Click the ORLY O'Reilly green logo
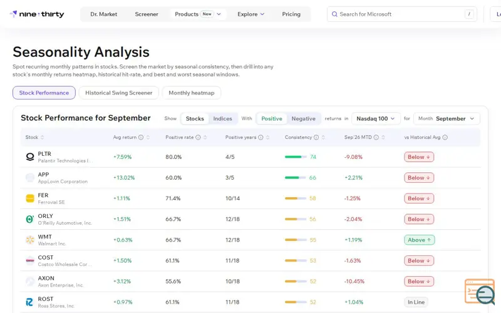 point(29,219)
